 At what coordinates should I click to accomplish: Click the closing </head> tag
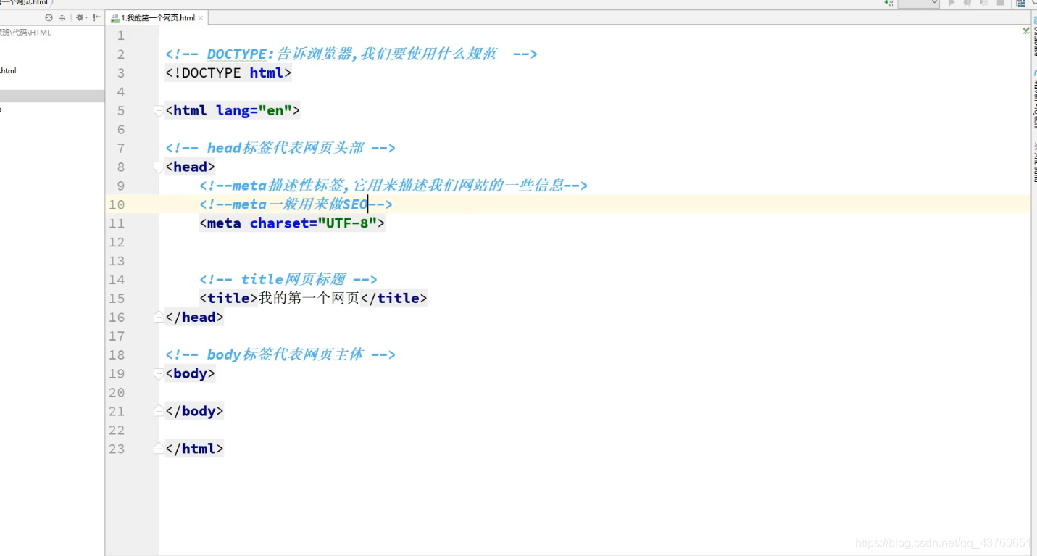coord(194,318)
